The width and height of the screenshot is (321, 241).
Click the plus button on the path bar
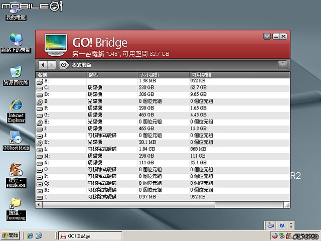282,65
